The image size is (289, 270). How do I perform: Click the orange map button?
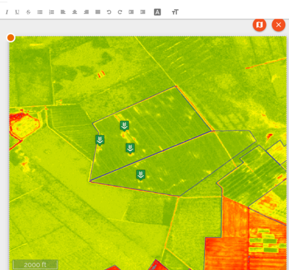tap(259, 24)
